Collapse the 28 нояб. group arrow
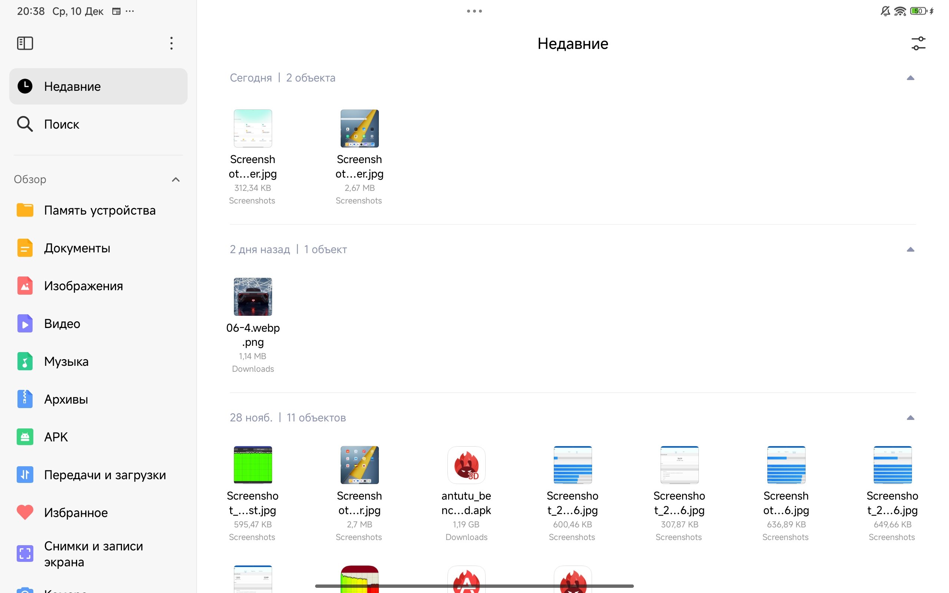The image size is (949, 593). pyautogui.click(x=910, y=418)
